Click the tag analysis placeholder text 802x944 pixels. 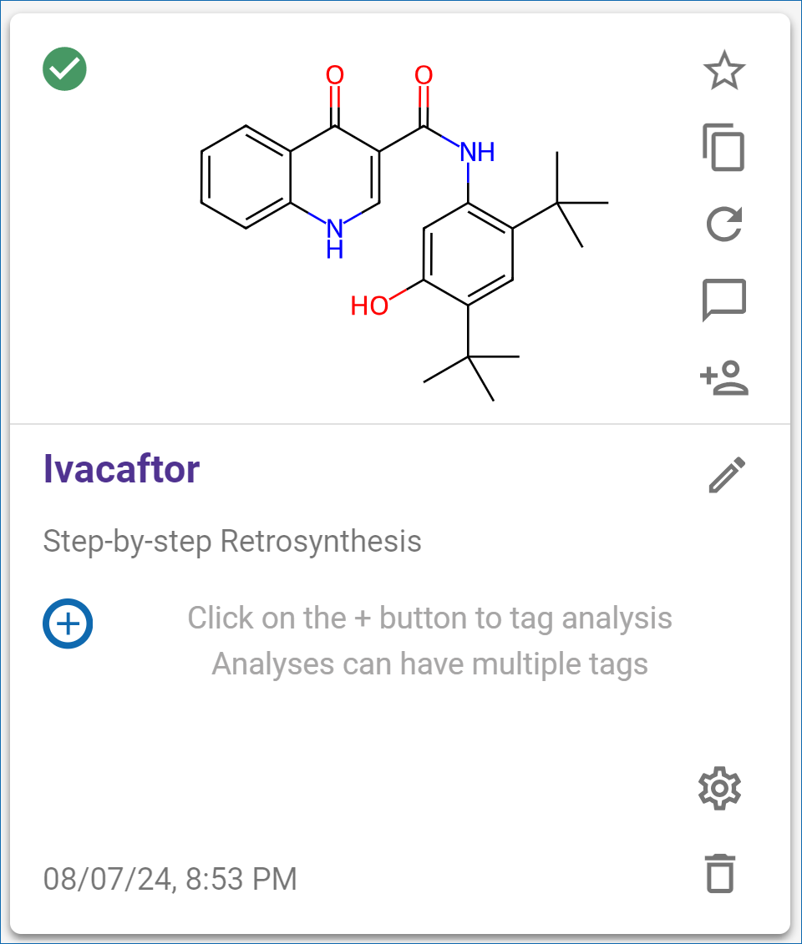pyautogui.click(x=429, y=641)
